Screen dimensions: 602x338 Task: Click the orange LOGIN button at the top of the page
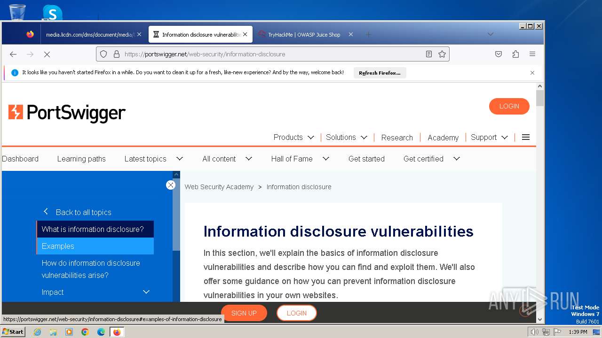[509, 106]
